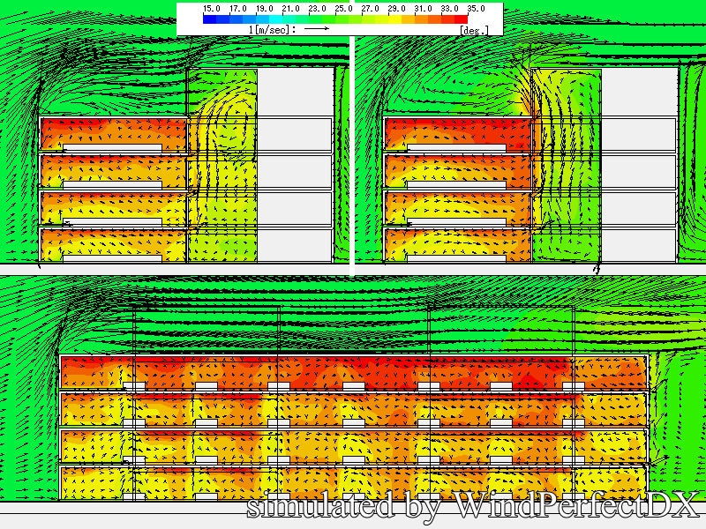Select the top-left panel's gray top-floor room
Screen dimensions: 706x529
click(x=295, y=92)
